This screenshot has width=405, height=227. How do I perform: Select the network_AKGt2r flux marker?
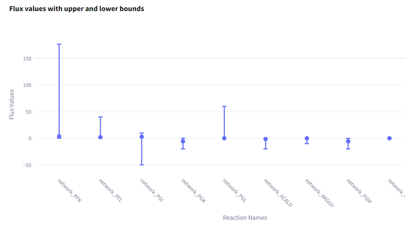307,138
